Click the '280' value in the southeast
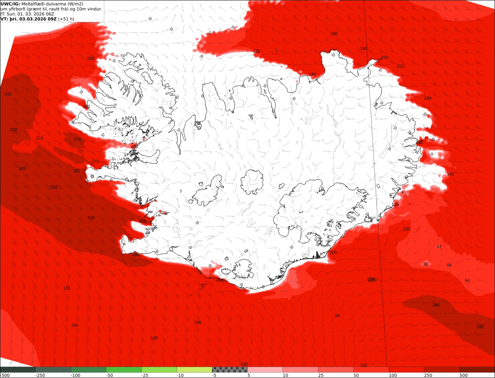 (x=436, y=305)
